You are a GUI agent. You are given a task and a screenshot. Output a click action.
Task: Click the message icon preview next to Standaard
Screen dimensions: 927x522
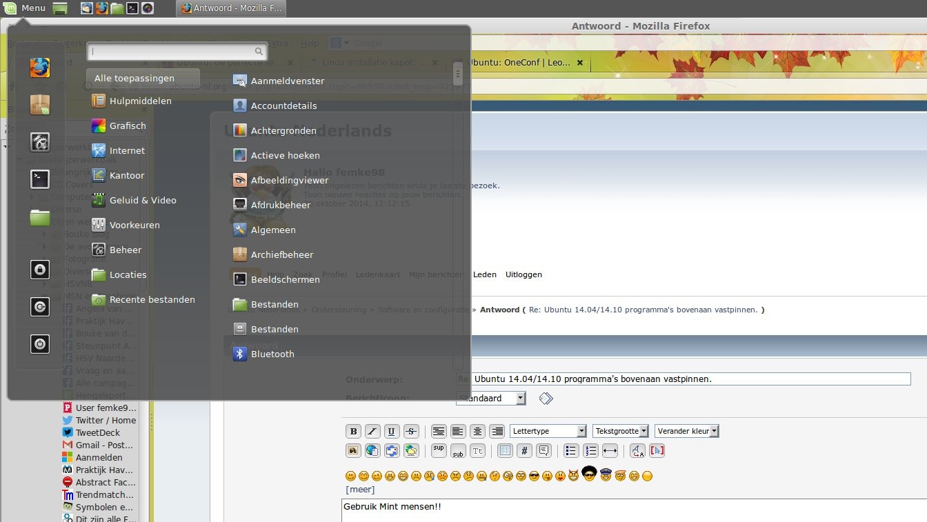tap(546, 399)
